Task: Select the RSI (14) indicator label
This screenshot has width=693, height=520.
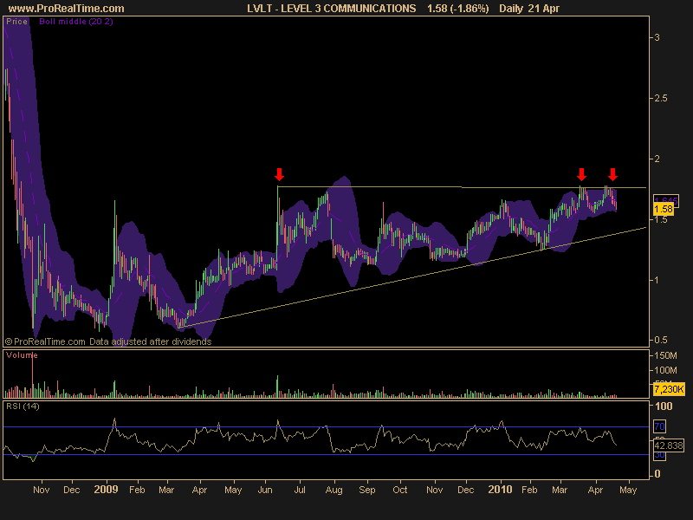Action: tap(23, 406)
